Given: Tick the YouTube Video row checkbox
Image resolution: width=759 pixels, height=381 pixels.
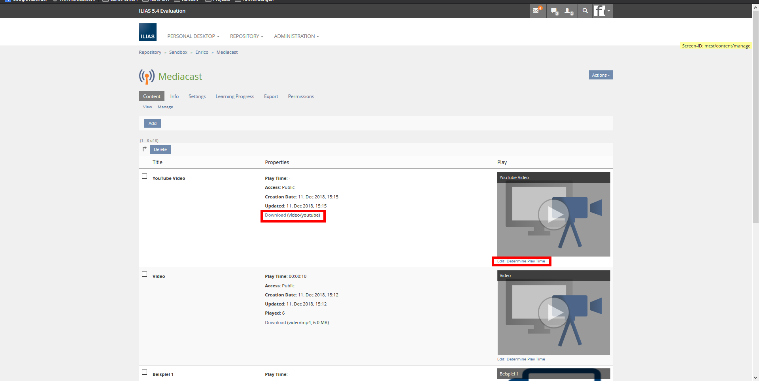Looking at the screenshot, I should coord(145,176).
